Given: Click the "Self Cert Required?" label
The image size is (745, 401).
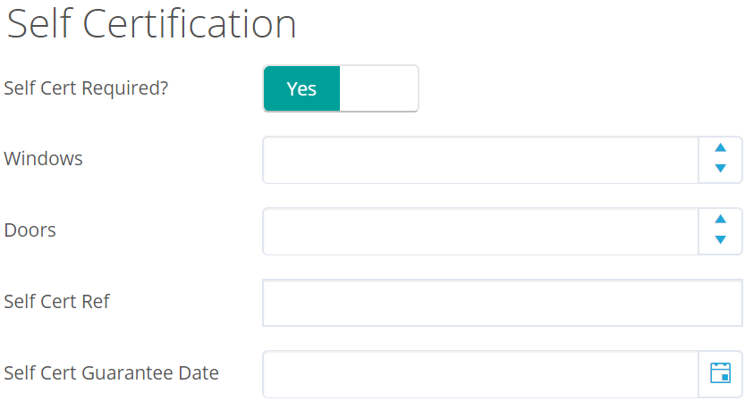Looking at the screenshot, I should tap(86, 88).
